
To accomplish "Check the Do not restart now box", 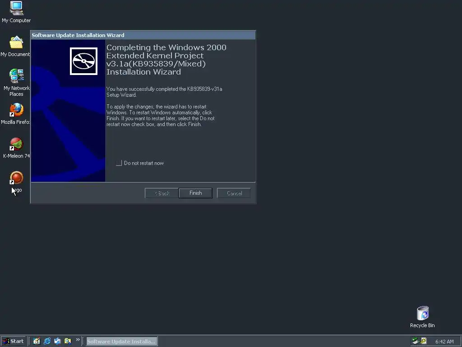I will [119, 163].
